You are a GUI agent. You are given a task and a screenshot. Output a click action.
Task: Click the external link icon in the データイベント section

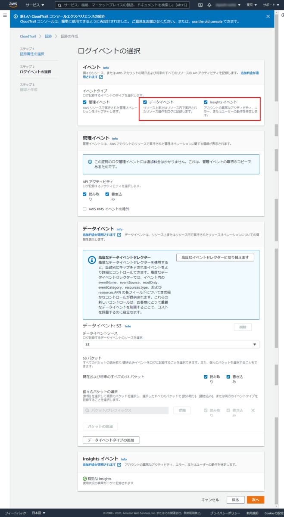coord(119,235)
